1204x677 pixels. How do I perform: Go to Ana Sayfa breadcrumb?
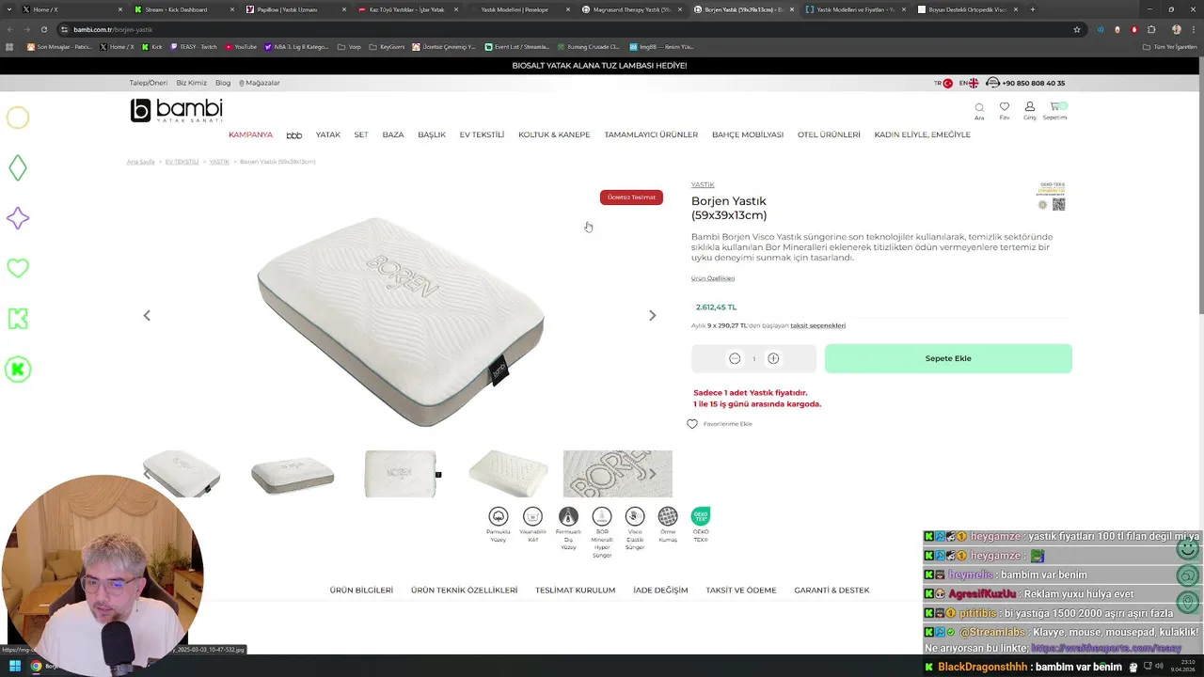(141, 162)
